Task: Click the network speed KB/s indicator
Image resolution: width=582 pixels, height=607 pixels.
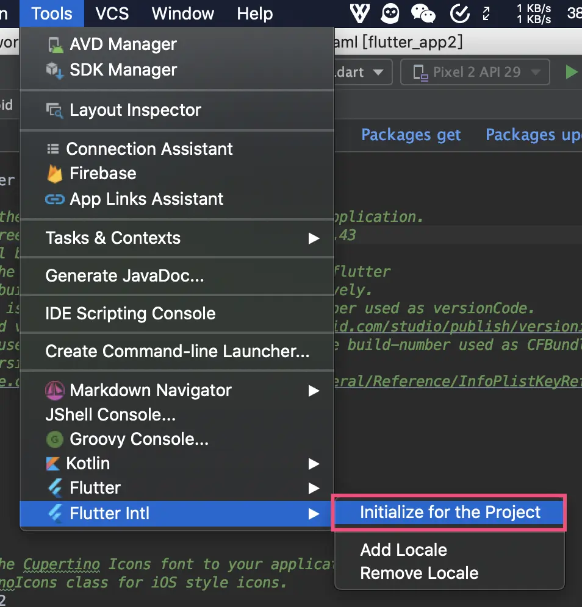Action: click(534, 14)
